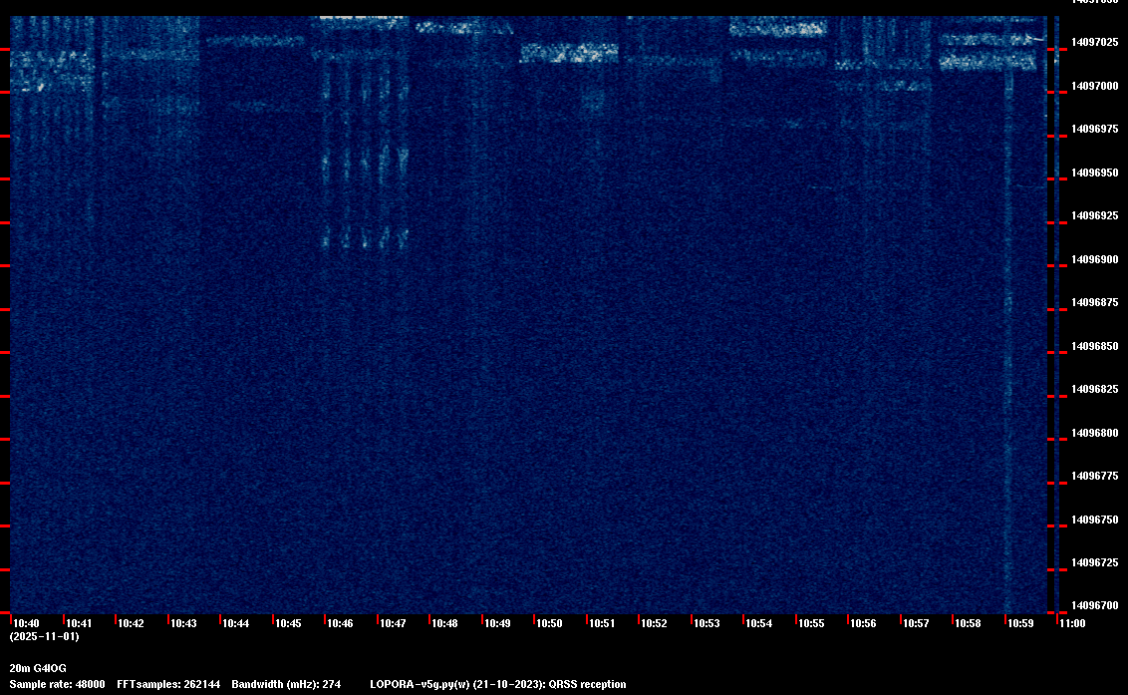This screenshot has height=695, width=1128.
Task: Click frequency label 14096775
Action: click(1095, 476)
